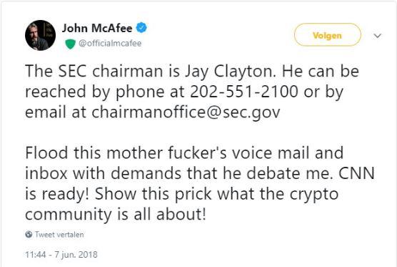Viewport: 397px width, 267px height.
Task: Click the date 7 jun. 2018
Action: pos(76,255)
